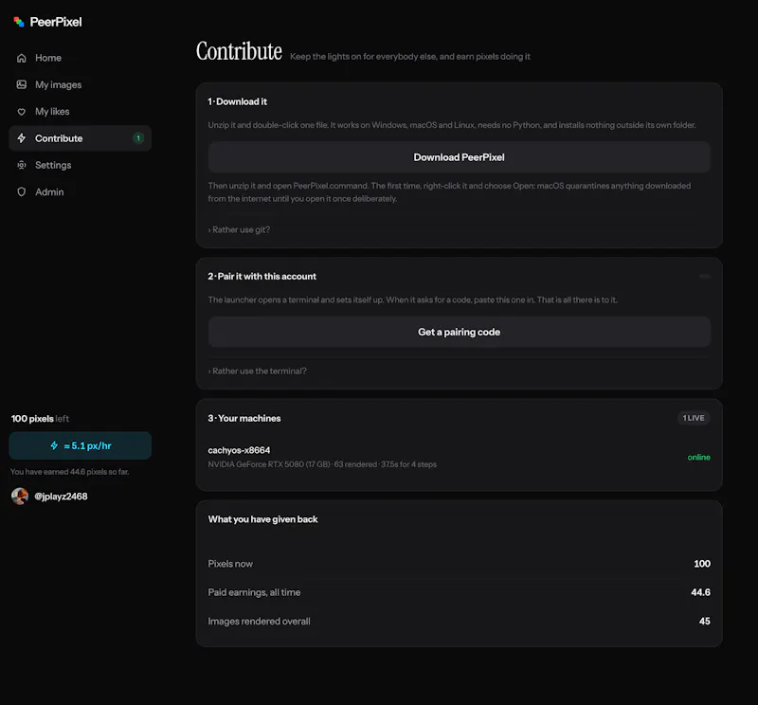Click the Paid earnings value 44.6

click(700, 592)
